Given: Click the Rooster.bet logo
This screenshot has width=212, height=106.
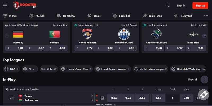Looking at the screenshot, I should tap(25, 5).
